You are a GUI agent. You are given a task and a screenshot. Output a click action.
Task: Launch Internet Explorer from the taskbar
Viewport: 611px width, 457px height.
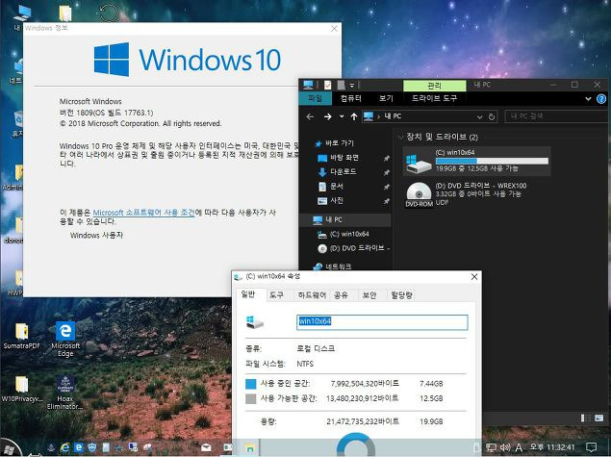click(65, 448)
